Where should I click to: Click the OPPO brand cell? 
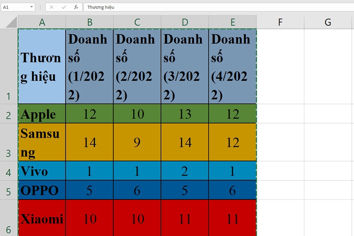42,190
